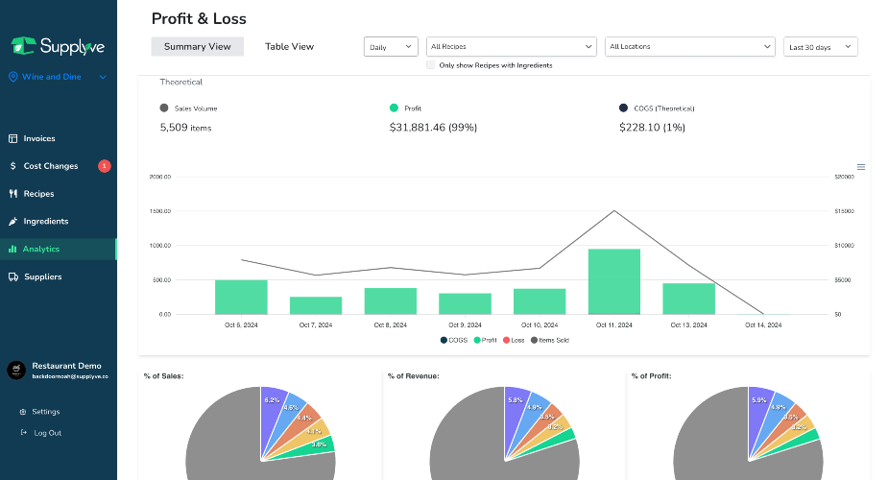Click the Restaurant Demo account name
Viewport: 888px width, 480px height.
[x=67, y=366]
